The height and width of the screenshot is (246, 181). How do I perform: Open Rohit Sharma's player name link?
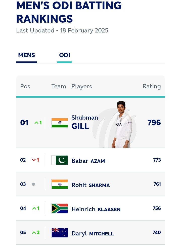[90, 185]
